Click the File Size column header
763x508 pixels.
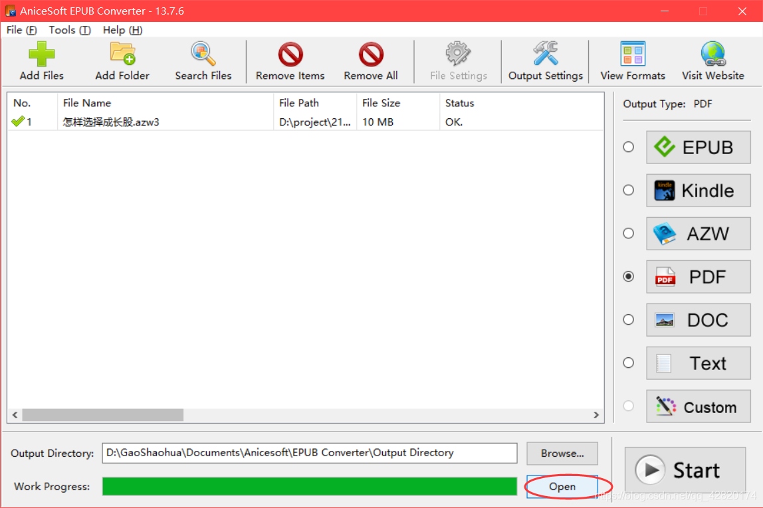click(398, 103)
